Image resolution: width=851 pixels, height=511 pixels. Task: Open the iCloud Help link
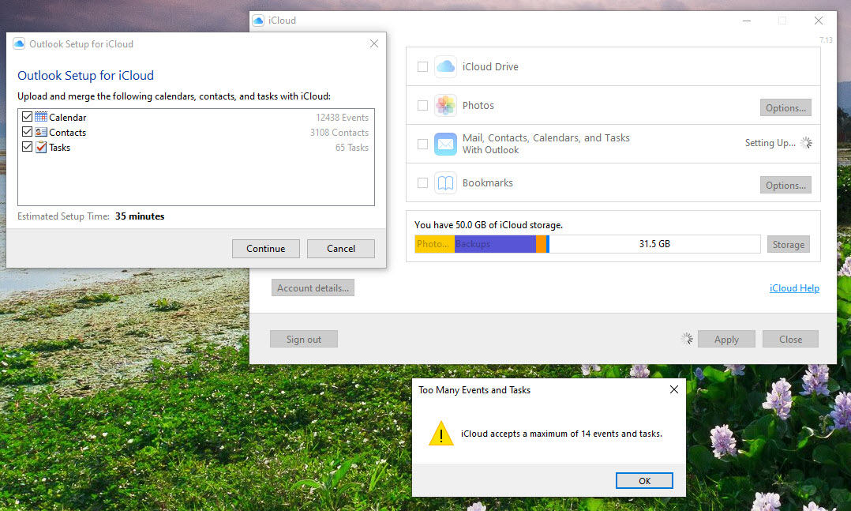[794, 287]
